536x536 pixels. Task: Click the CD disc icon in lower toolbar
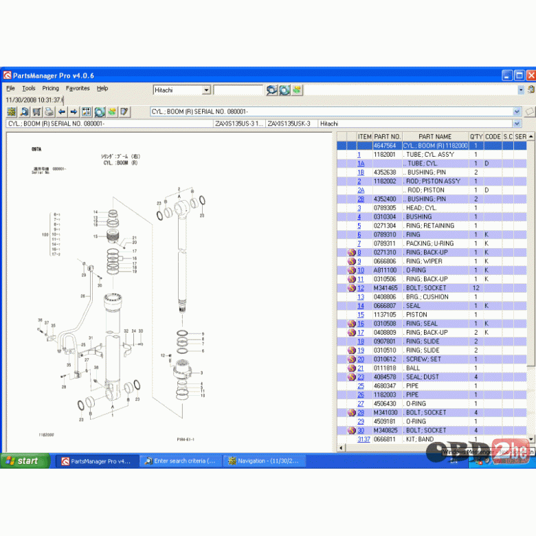click(x=100, y=112)
